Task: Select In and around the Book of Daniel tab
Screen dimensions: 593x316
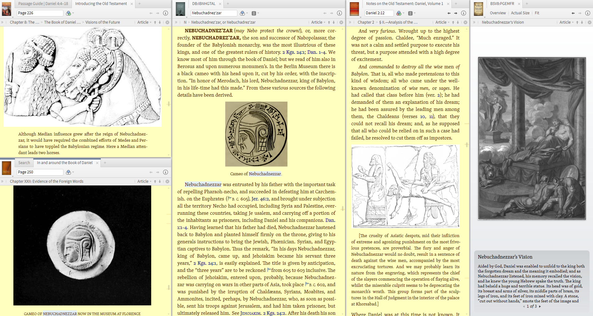Action: 65,163
